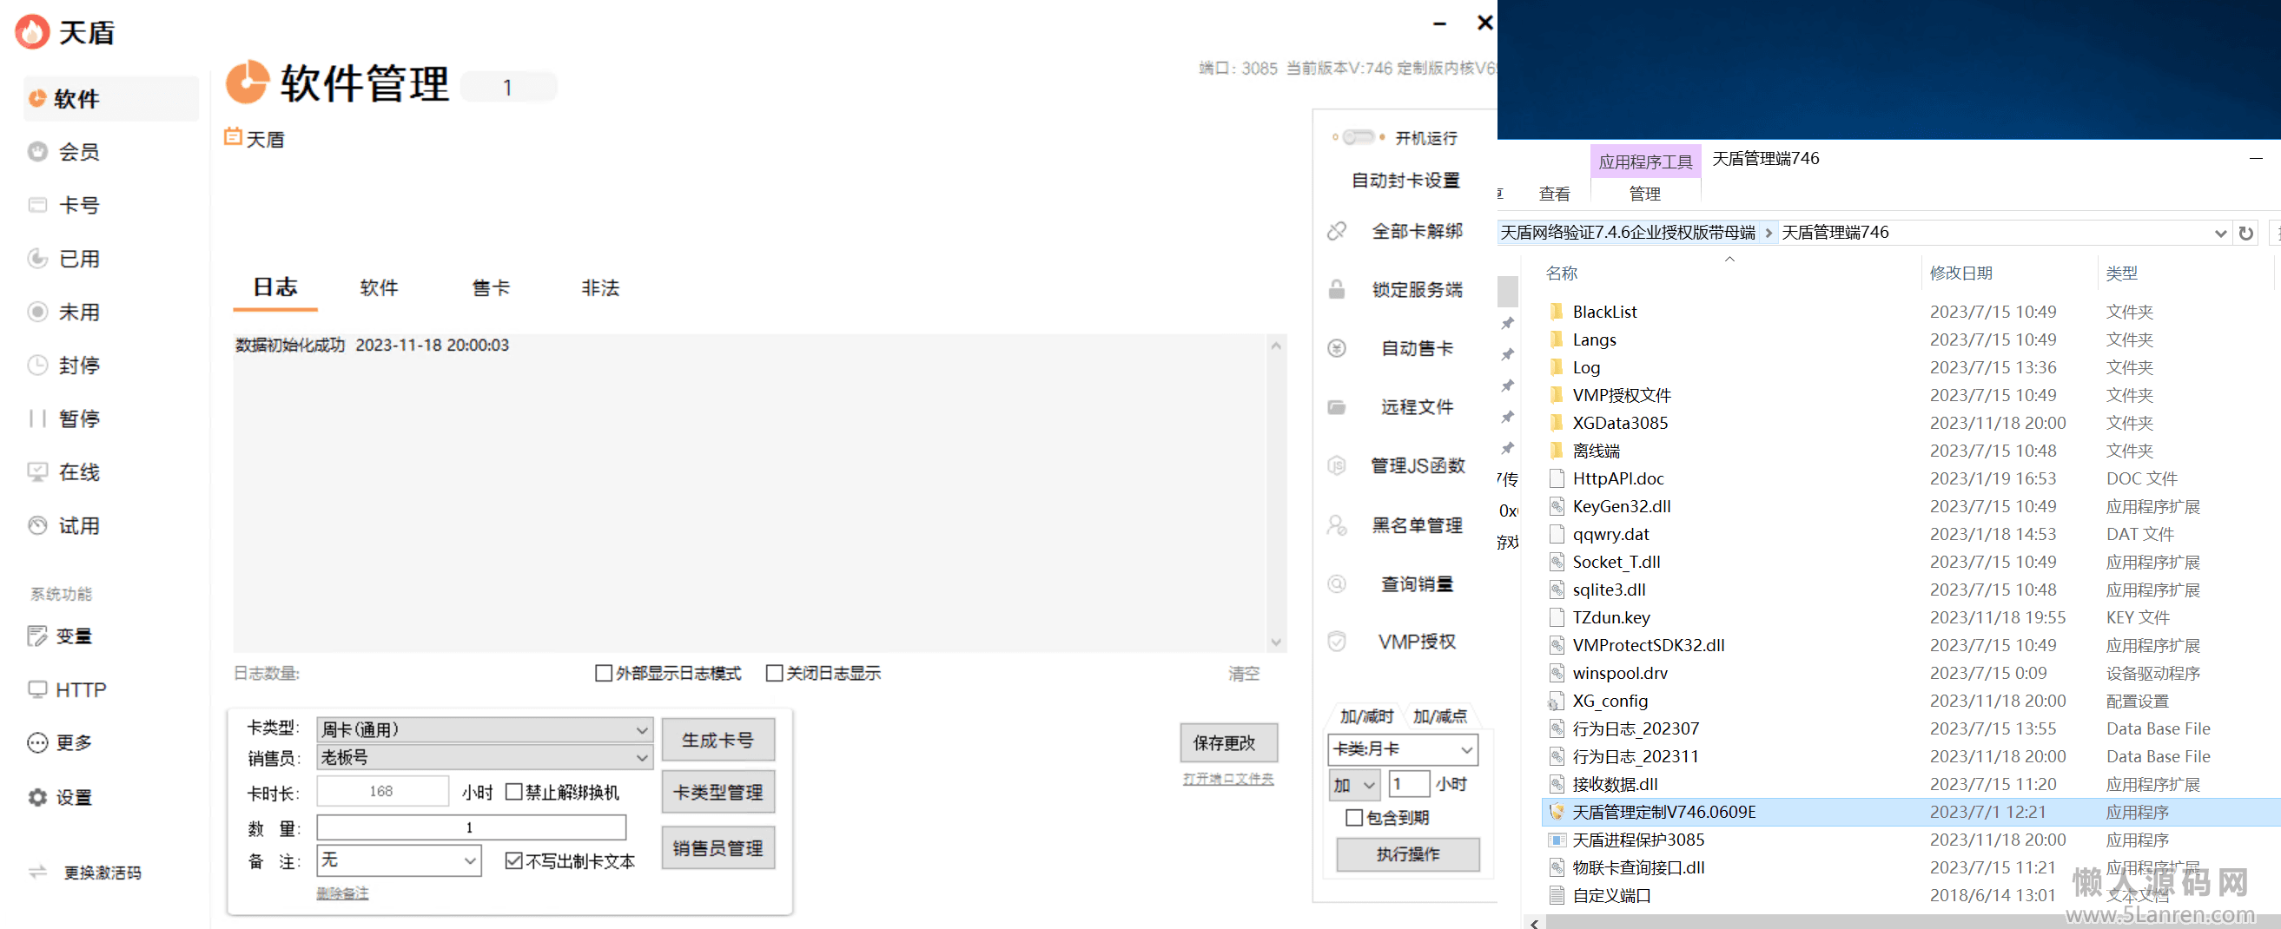2281x929 pixels.
Task: Open the 设置 gear icon
Action: [x=37, y=797]
